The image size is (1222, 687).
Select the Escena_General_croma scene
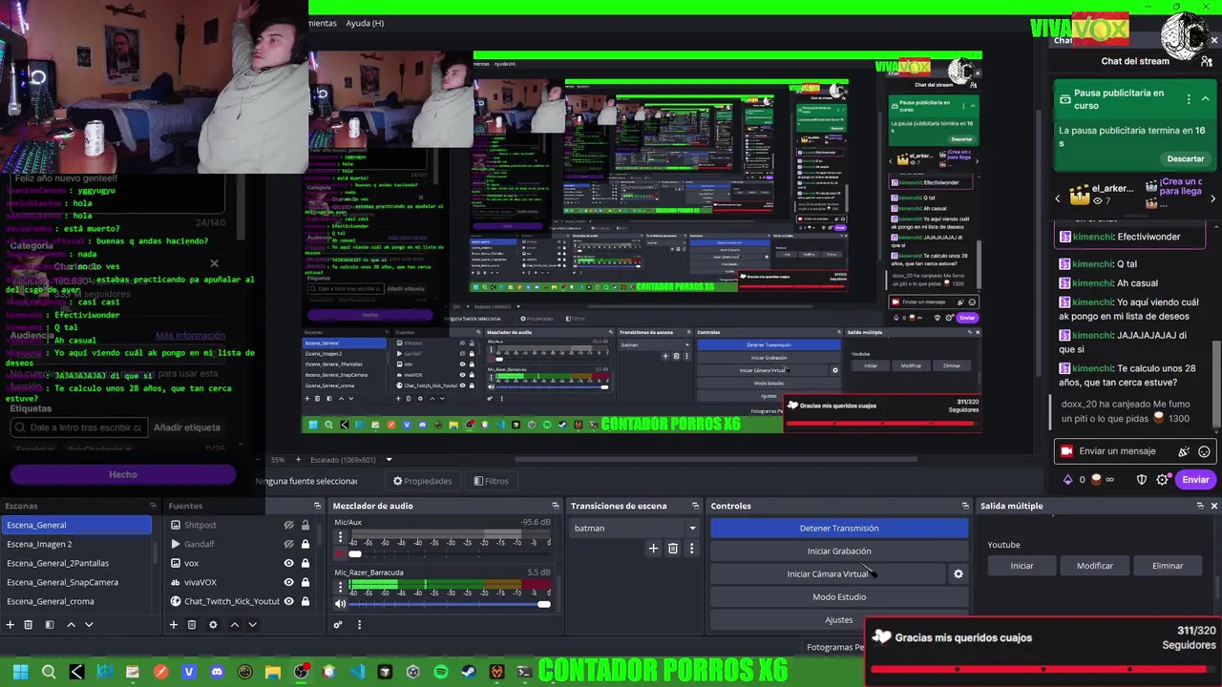(76, 601)
